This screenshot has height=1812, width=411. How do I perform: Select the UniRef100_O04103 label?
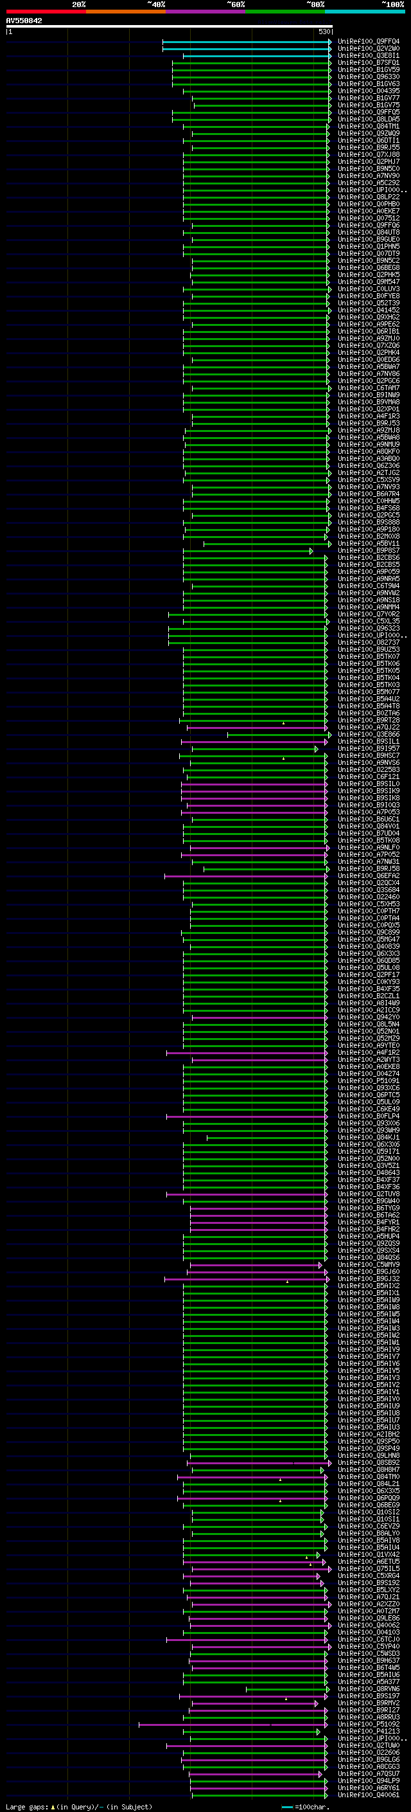pos(368,1633)
